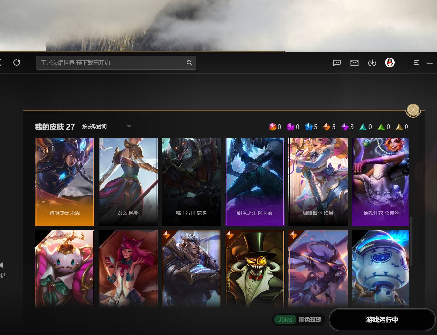Click the 游戏运行中 game running button

click(x=382, y=320)
